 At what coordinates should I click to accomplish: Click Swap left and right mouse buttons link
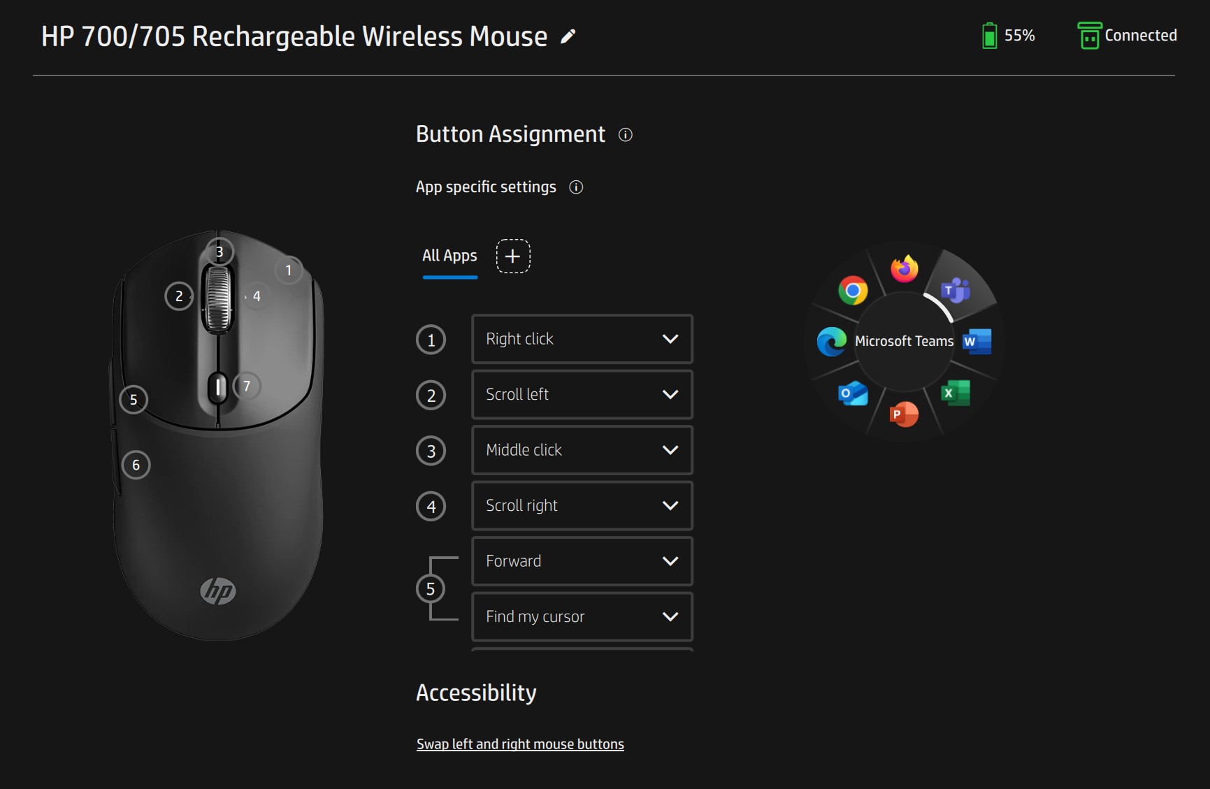pos(520,744)
